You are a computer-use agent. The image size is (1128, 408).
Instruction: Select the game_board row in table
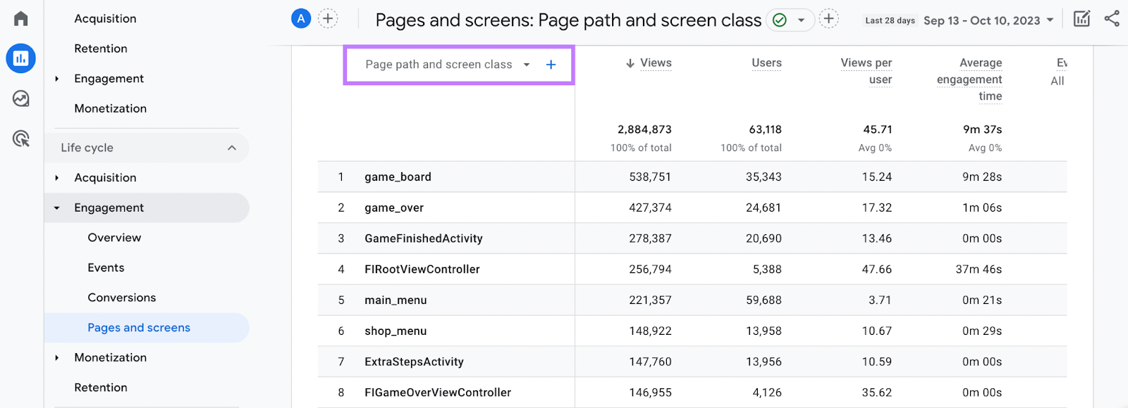click(398, 177)
